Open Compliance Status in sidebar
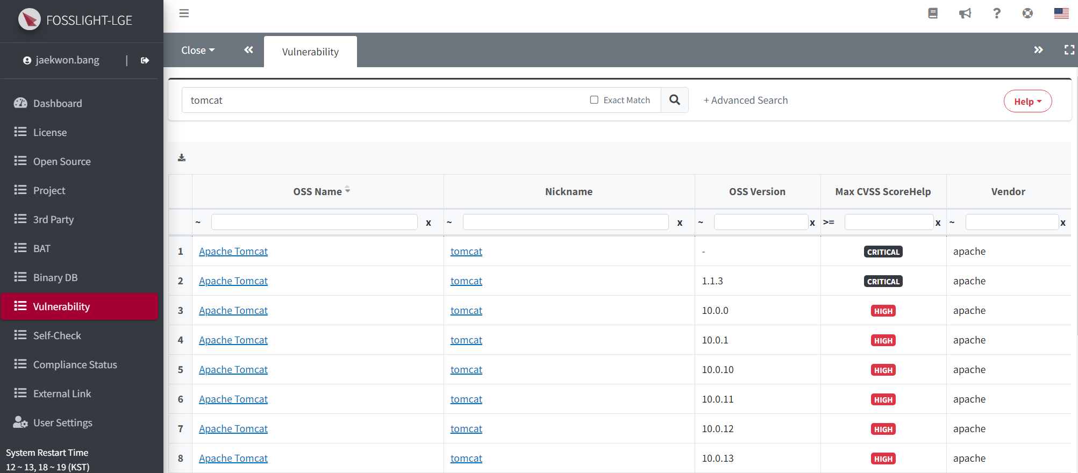Screen dimensions: 1078x473 click(80, 364)
